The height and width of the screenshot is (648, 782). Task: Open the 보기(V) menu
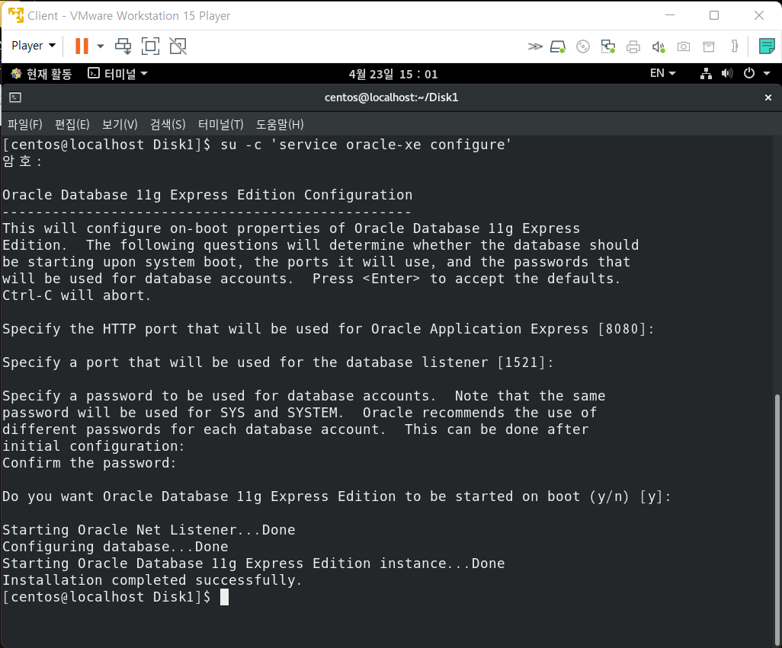coord(120,124)
